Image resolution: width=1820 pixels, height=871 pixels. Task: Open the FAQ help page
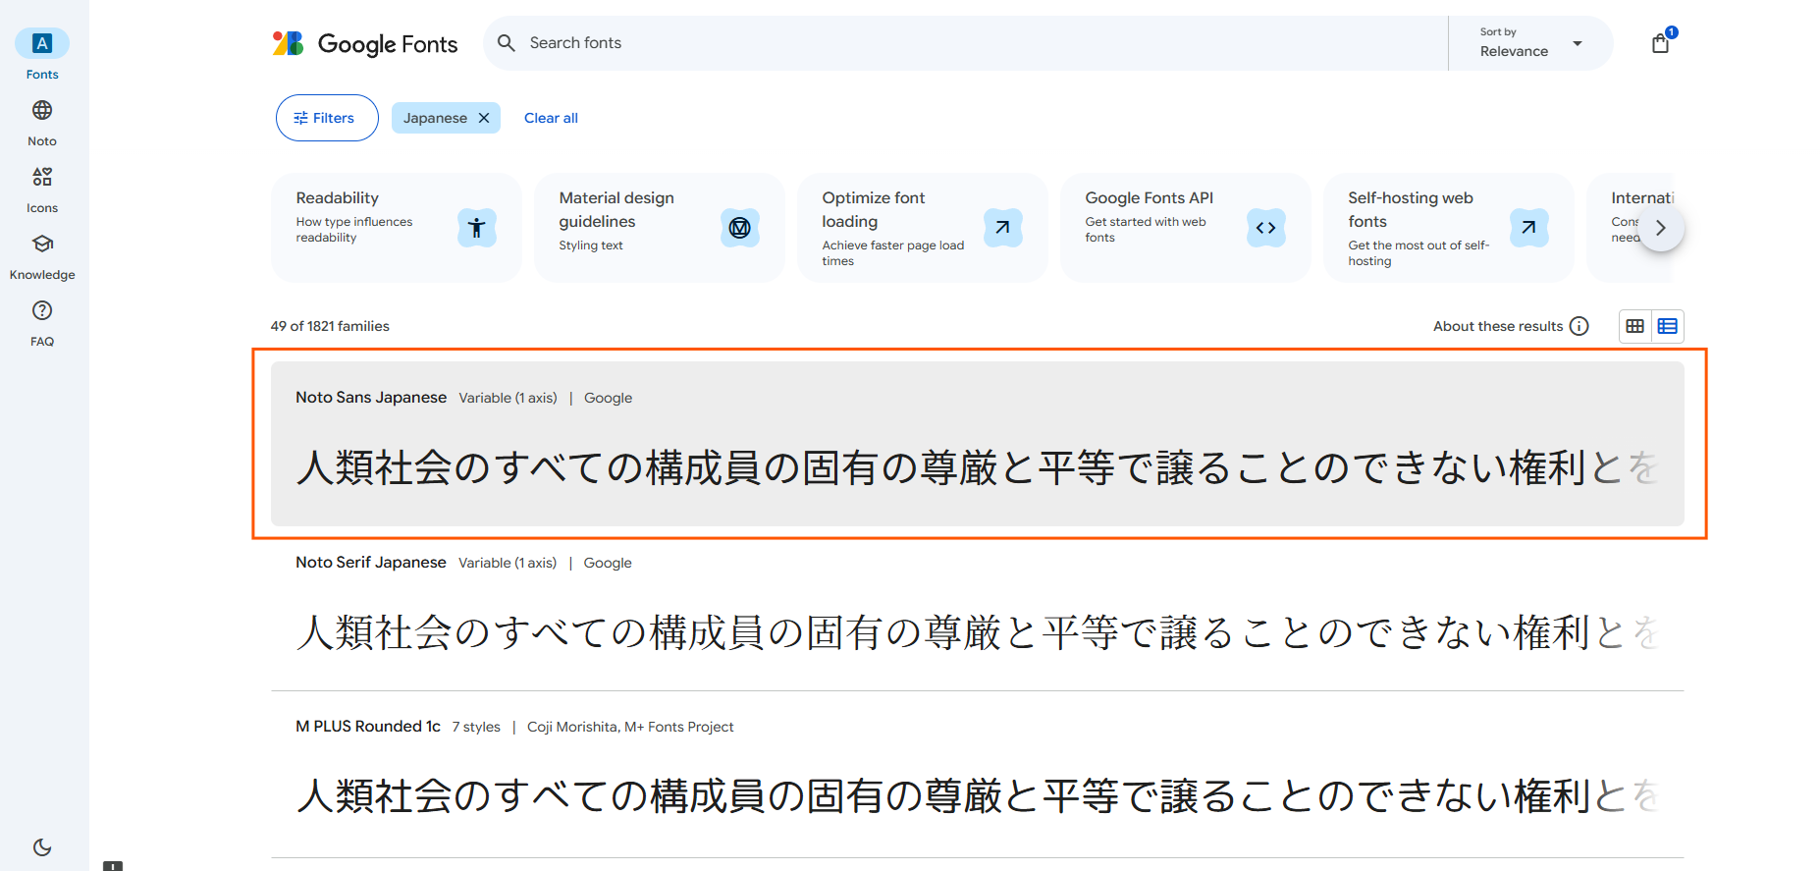pos(42,322)
